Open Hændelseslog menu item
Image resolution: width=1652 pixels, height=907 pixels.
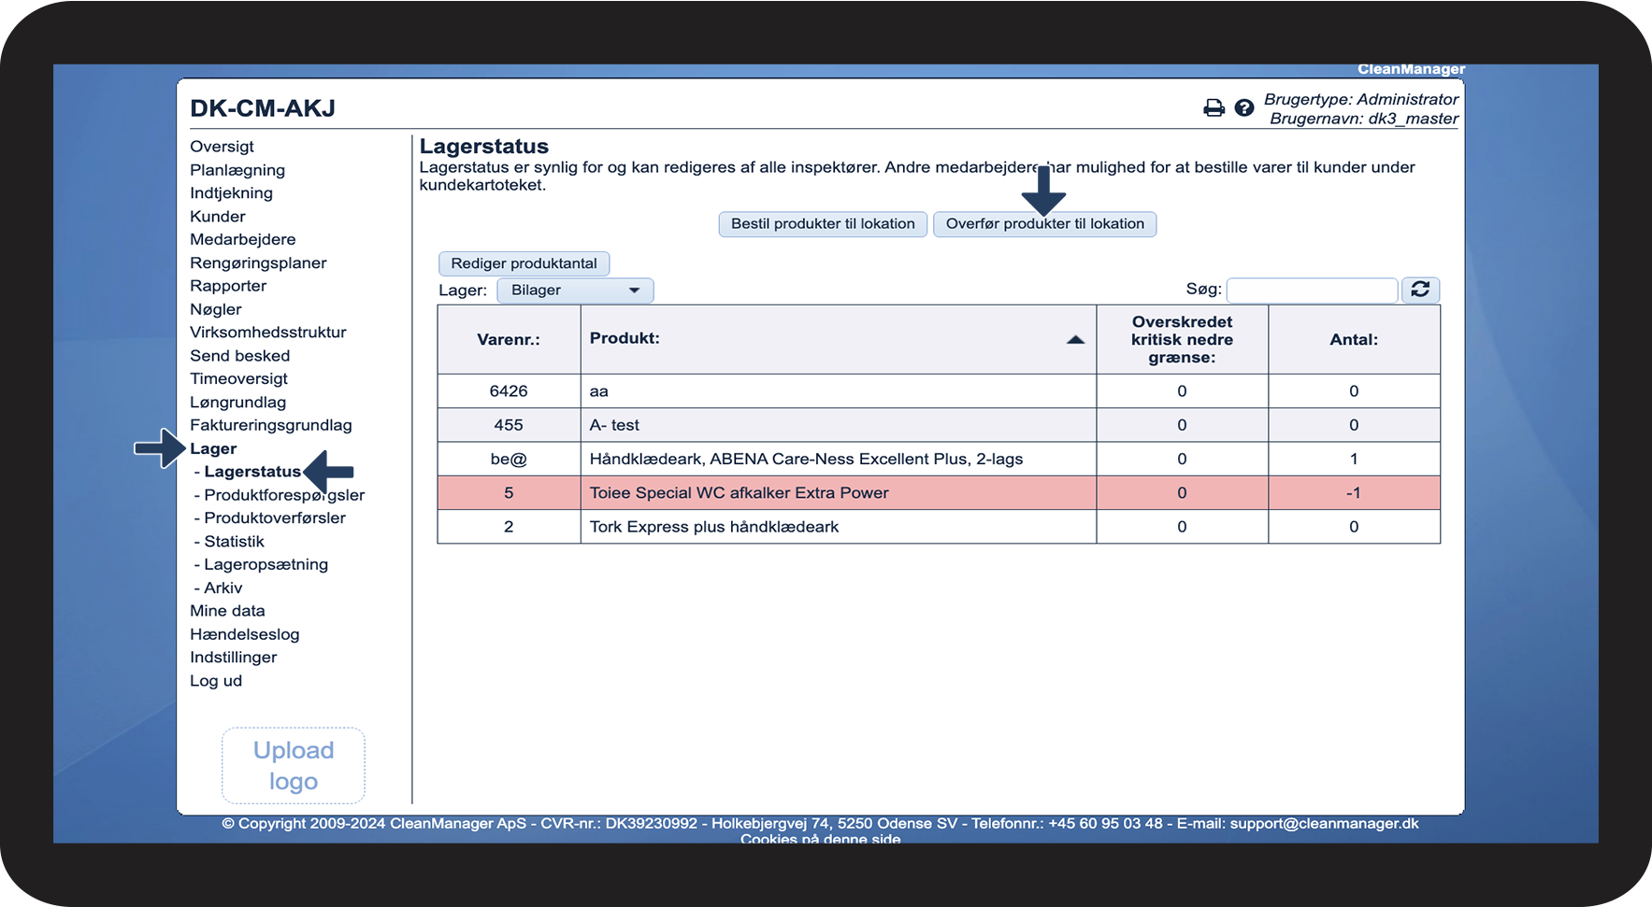(245, 634)
